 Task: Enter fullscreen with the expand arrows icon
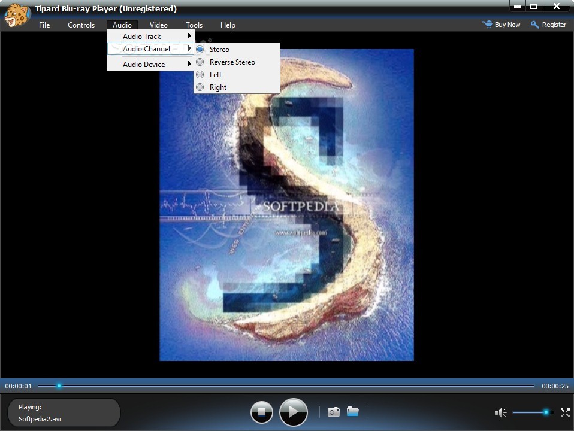click(565, 412)
